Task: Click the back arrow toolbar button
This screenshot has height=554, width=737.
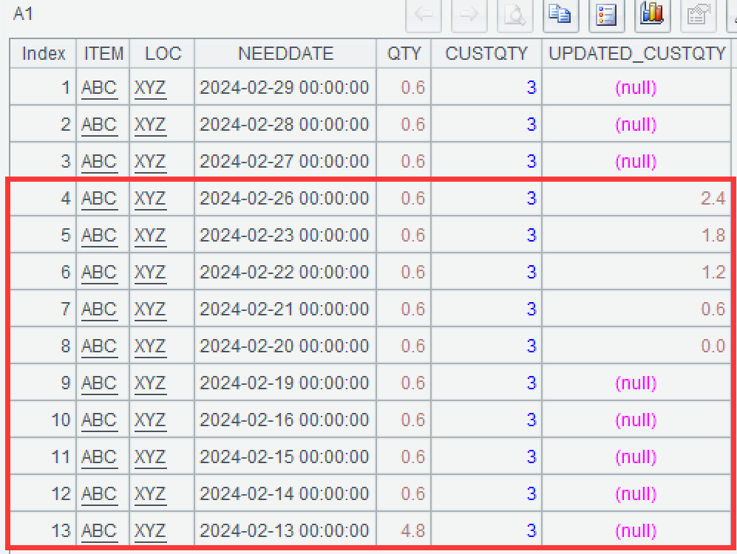Action: (424, 16)
